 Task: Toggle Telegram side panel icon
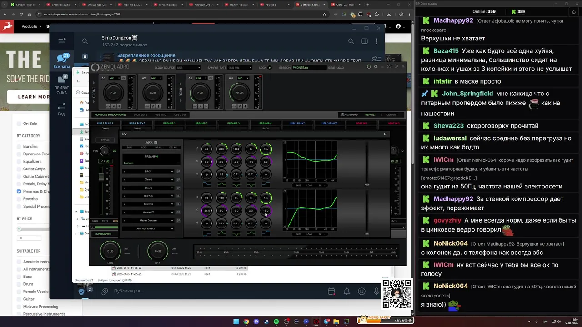pyautogui.click(x=364, y=41)
